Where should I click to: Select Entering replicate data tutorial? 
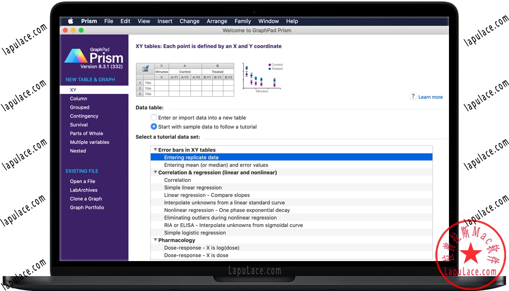coord(291,158)
